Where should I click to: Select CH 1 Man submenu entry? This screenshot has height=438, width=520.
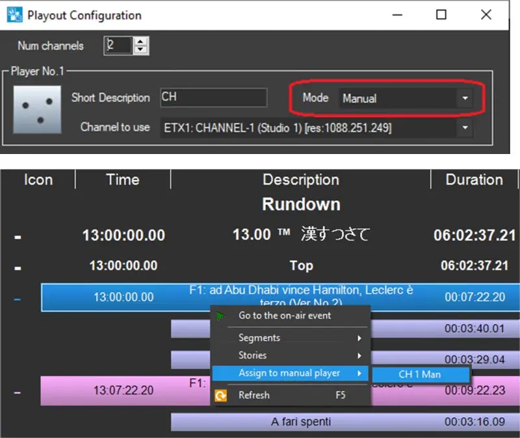[x=419, y=374]
